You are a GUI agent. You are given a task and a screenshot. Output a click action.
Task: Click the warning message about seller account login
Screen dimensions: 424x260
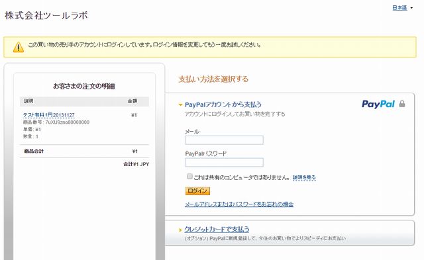click(x=144, y=45)
